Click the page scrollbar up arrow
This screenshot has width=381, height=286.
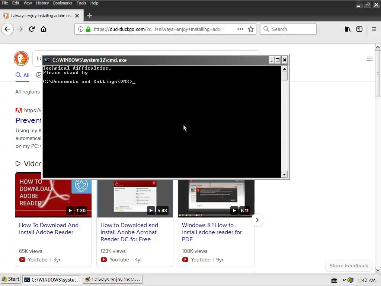[x=378, y=47]
